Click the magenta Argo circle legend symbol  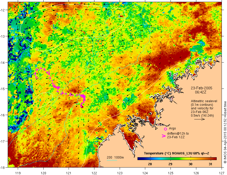pos(165,129)
